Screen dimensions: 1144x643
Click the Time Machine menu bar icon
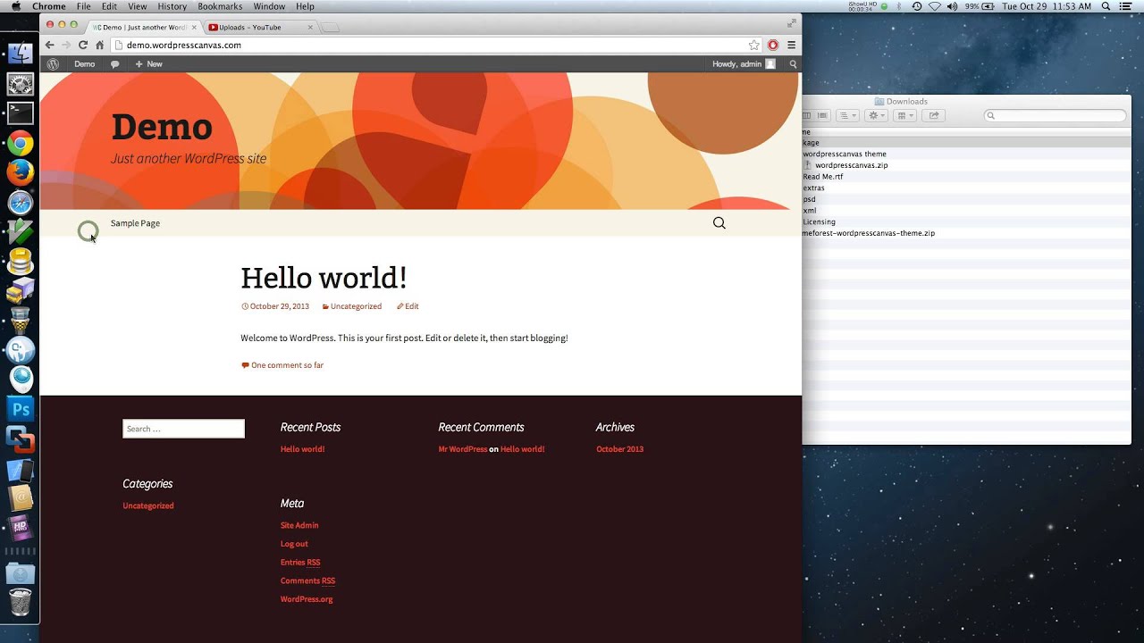[x=916, y=6]
